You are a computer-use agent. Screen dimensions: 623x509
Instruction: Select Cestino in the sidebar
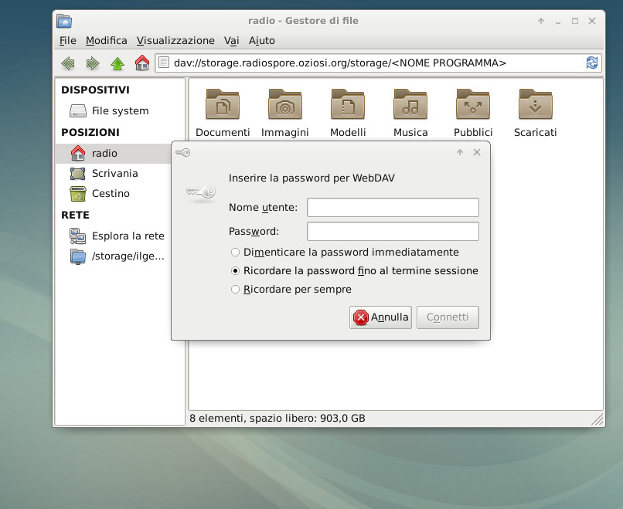[x=111, y=194]
